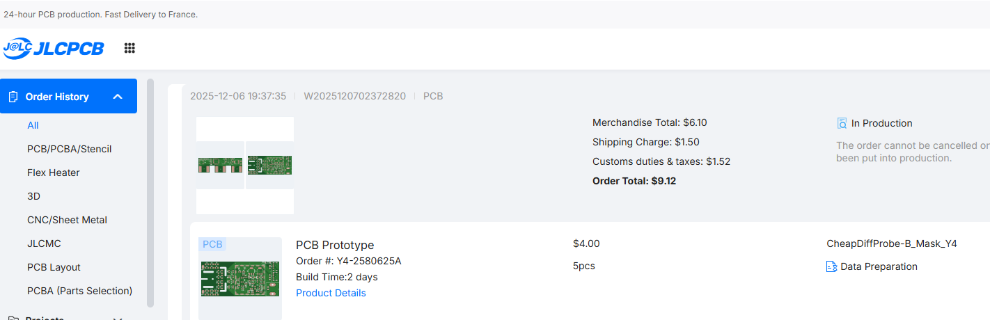Collapse the Order History section chevron

(x=118, y=97)
